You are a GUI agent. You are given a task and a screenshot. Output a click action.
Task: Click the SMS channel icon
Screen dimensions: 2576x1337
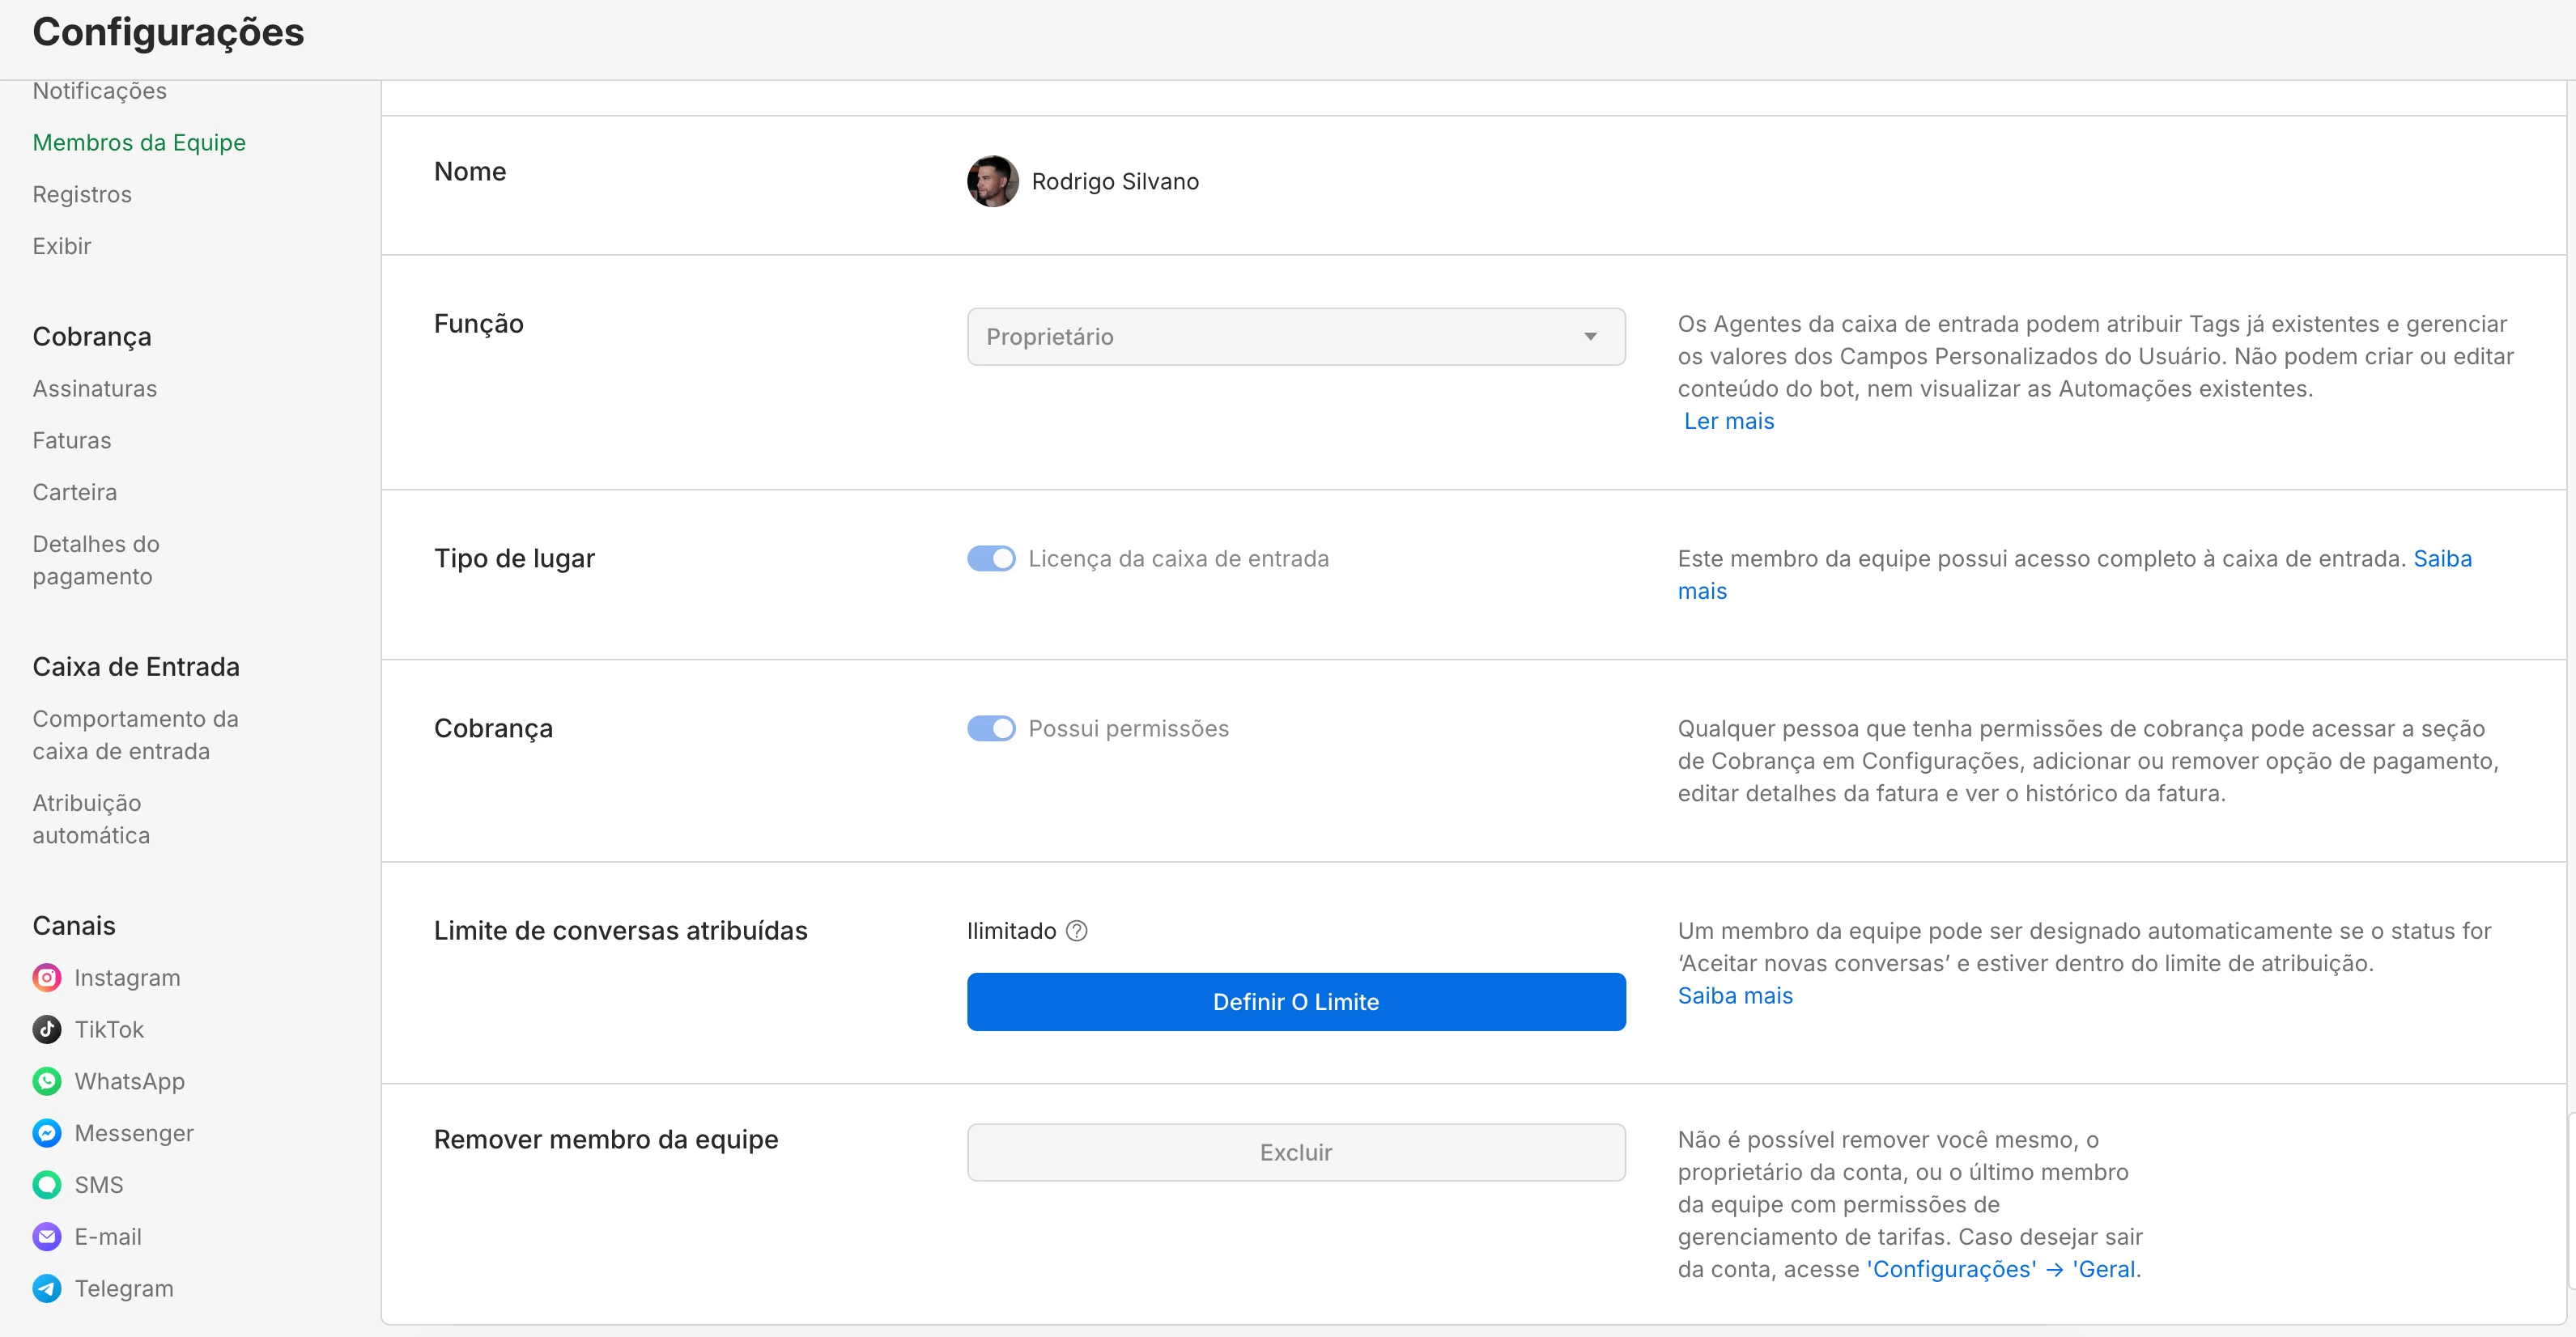tap(46, 1185)
